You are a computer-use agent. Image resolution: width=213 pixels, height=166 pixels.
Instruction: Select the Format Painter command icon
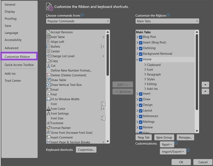49,128
